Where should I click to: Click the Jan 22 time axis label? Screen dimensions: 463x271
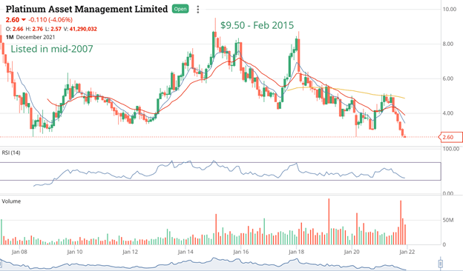(x=407, y=252)
